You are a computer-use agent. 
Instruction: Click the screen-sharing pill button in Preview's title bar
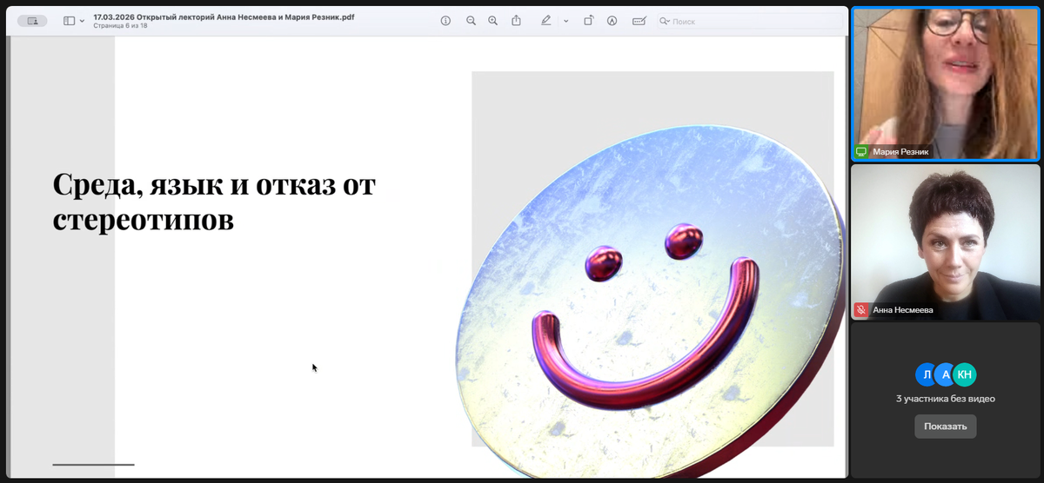click(x=32, y=21)
